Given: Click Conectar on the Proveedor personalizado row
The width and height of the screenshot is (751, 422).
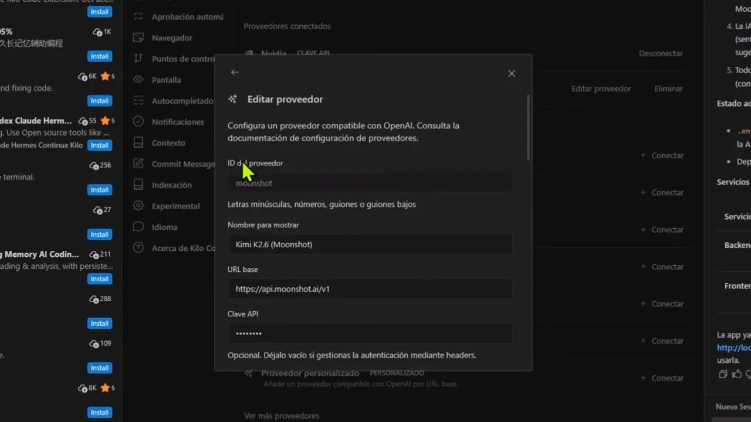Looking at the screenshot, I should (x=662, y=378).
